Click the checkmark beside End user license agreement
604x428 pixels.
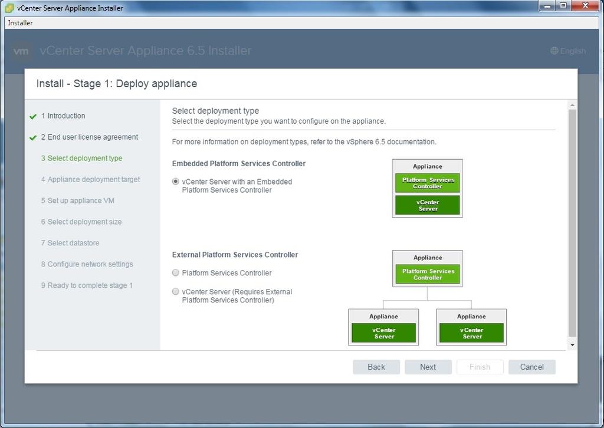point(33,137)
